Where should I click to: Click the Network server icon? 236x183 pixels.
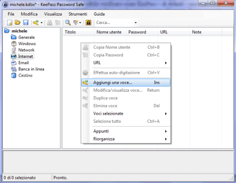click(x=14, y=50)
